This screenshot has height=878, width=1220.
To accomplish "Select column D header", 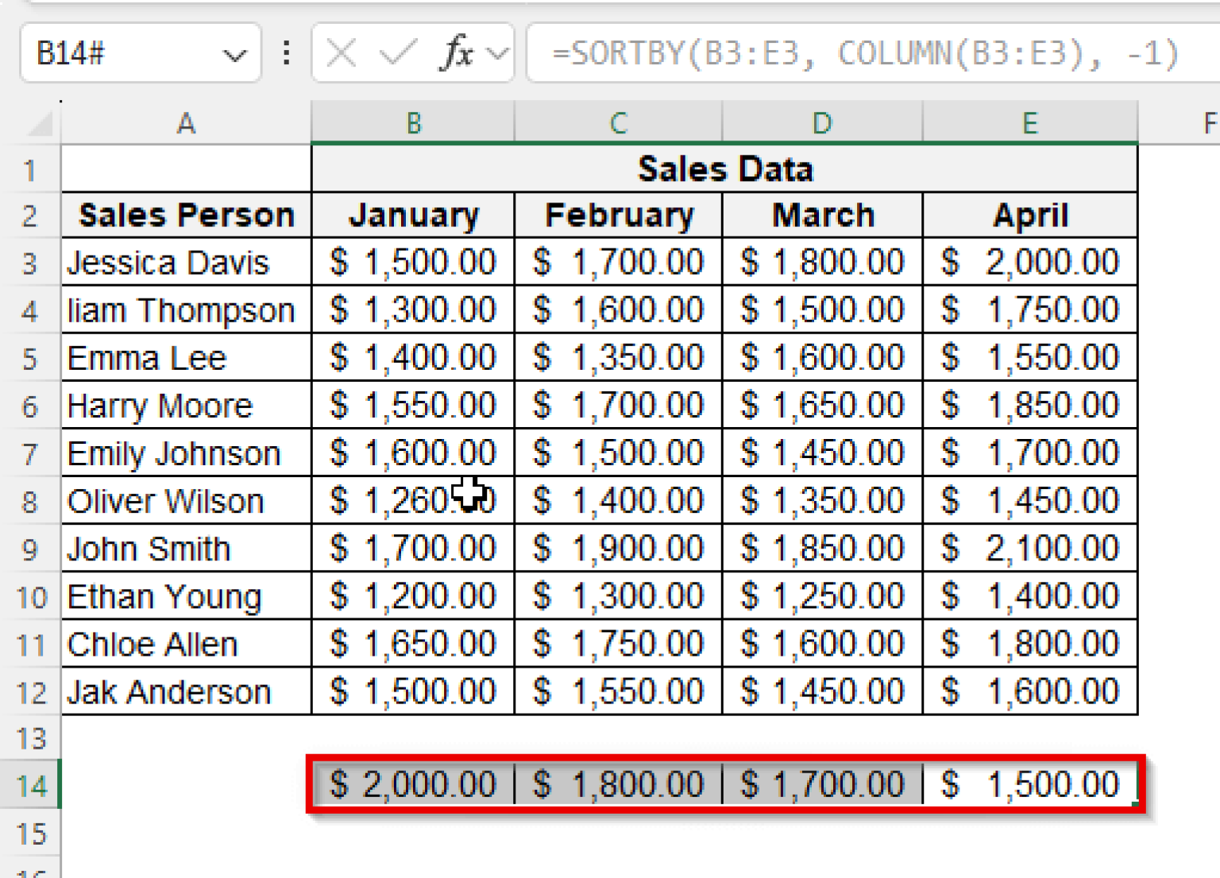I will [822, 124].
